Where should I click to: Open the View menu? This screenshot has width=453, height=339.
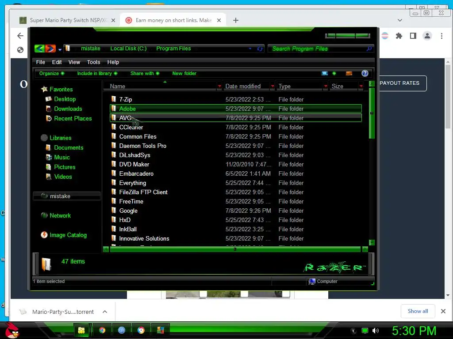pyautogui.click(x=74, y=62)
